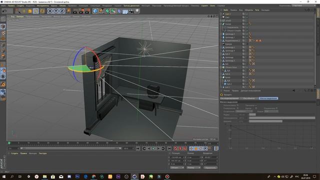Screen dimensions: 320x180
Task: Click Make Editable in the left sidebar
Action: coord(3,19)
